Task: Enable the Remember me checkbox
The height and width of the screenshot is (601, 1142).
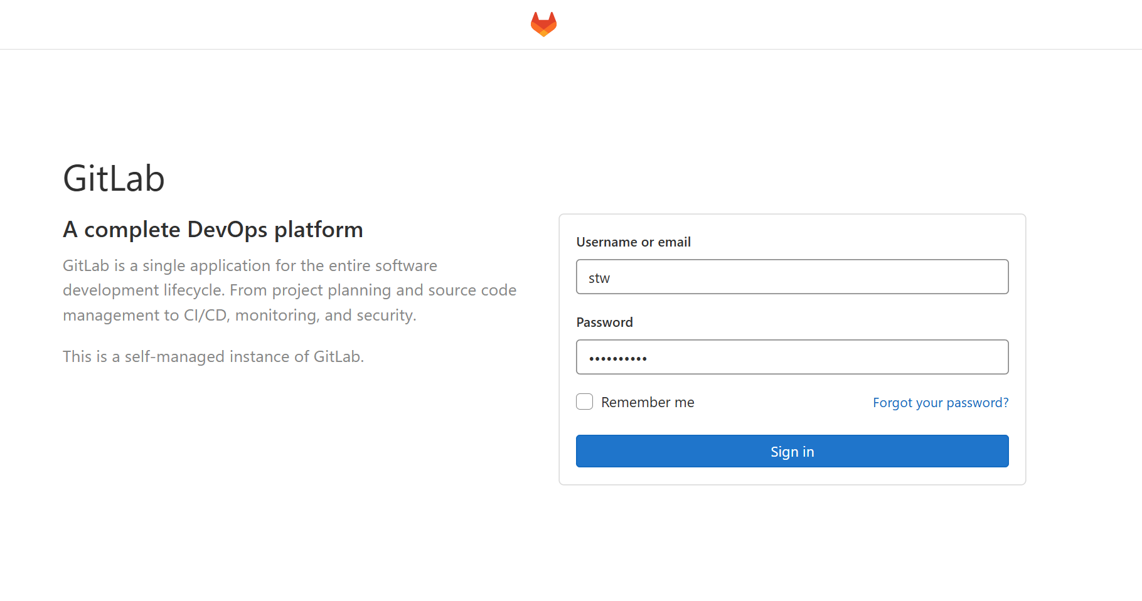Action: pos(584,402)
